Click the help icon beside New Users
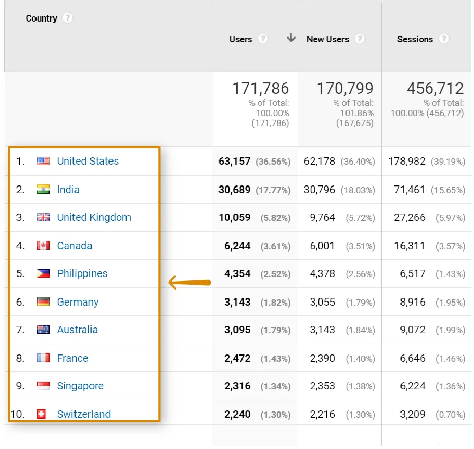This screenshot has width=474, height=449. tap(359, 39)
